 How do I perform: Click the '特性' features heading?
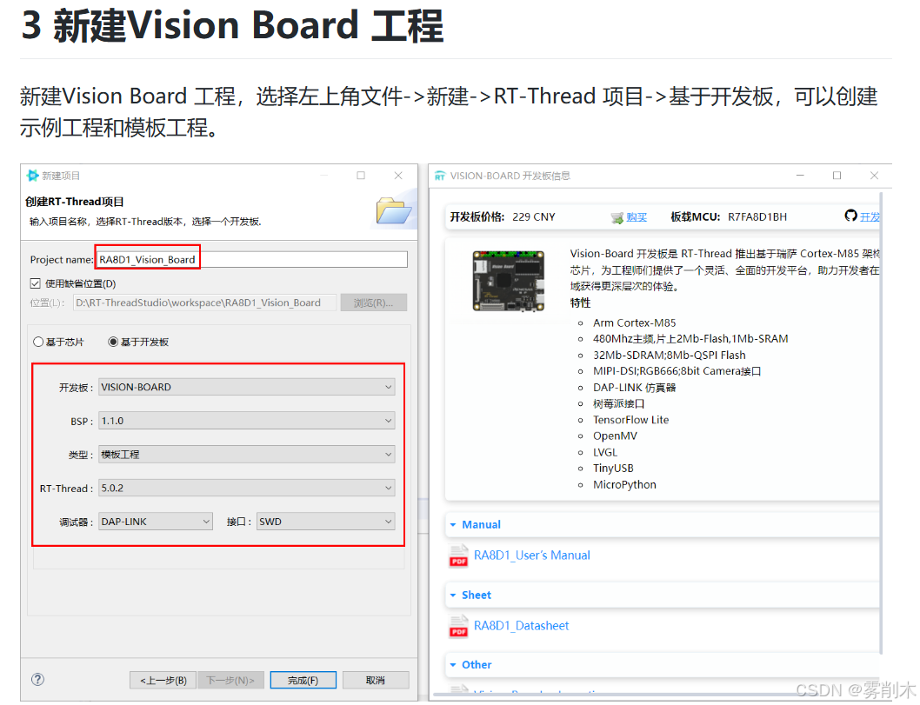coord(580,303)
